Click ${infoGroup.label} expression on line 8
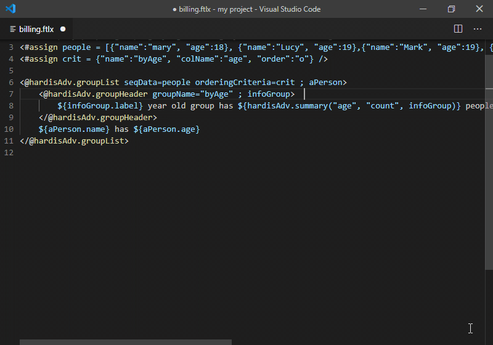This screenshot has height=345, width=493. tap(100, 106)
